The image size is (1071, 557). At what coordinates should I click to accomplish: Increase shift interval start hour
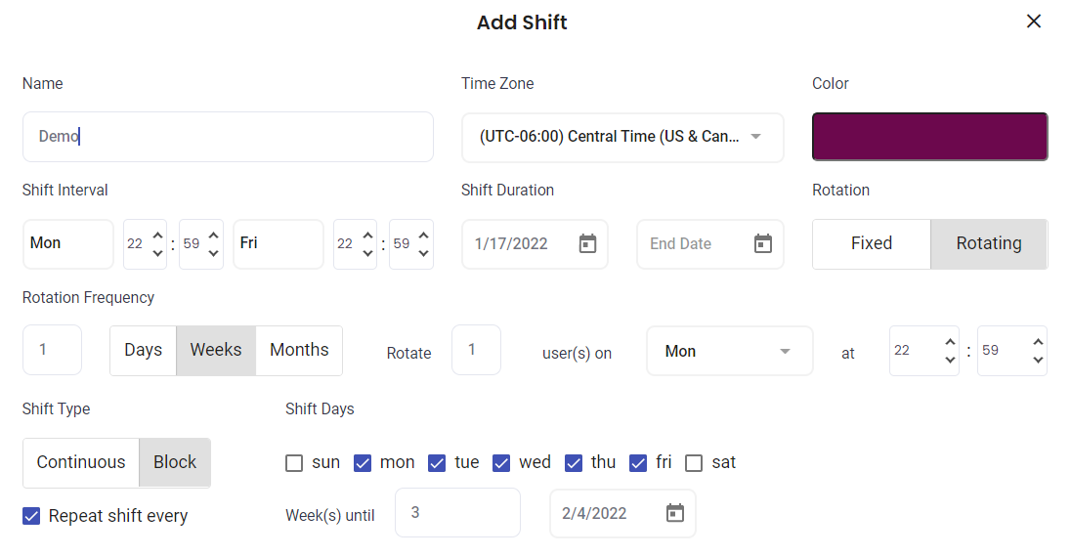[x=157, y=236]
